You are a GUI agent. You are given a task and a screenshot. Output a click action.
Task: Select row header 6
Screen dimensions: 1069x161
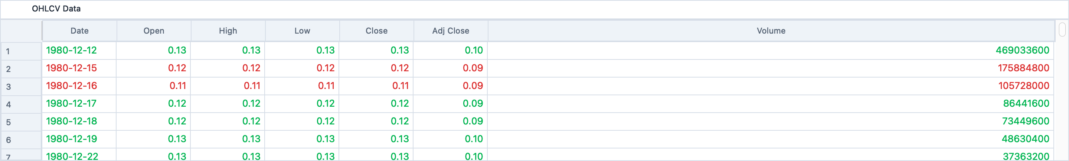pos(21,140)
